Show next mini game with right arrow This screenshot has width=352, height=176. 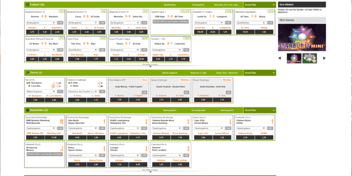(325, 58)
